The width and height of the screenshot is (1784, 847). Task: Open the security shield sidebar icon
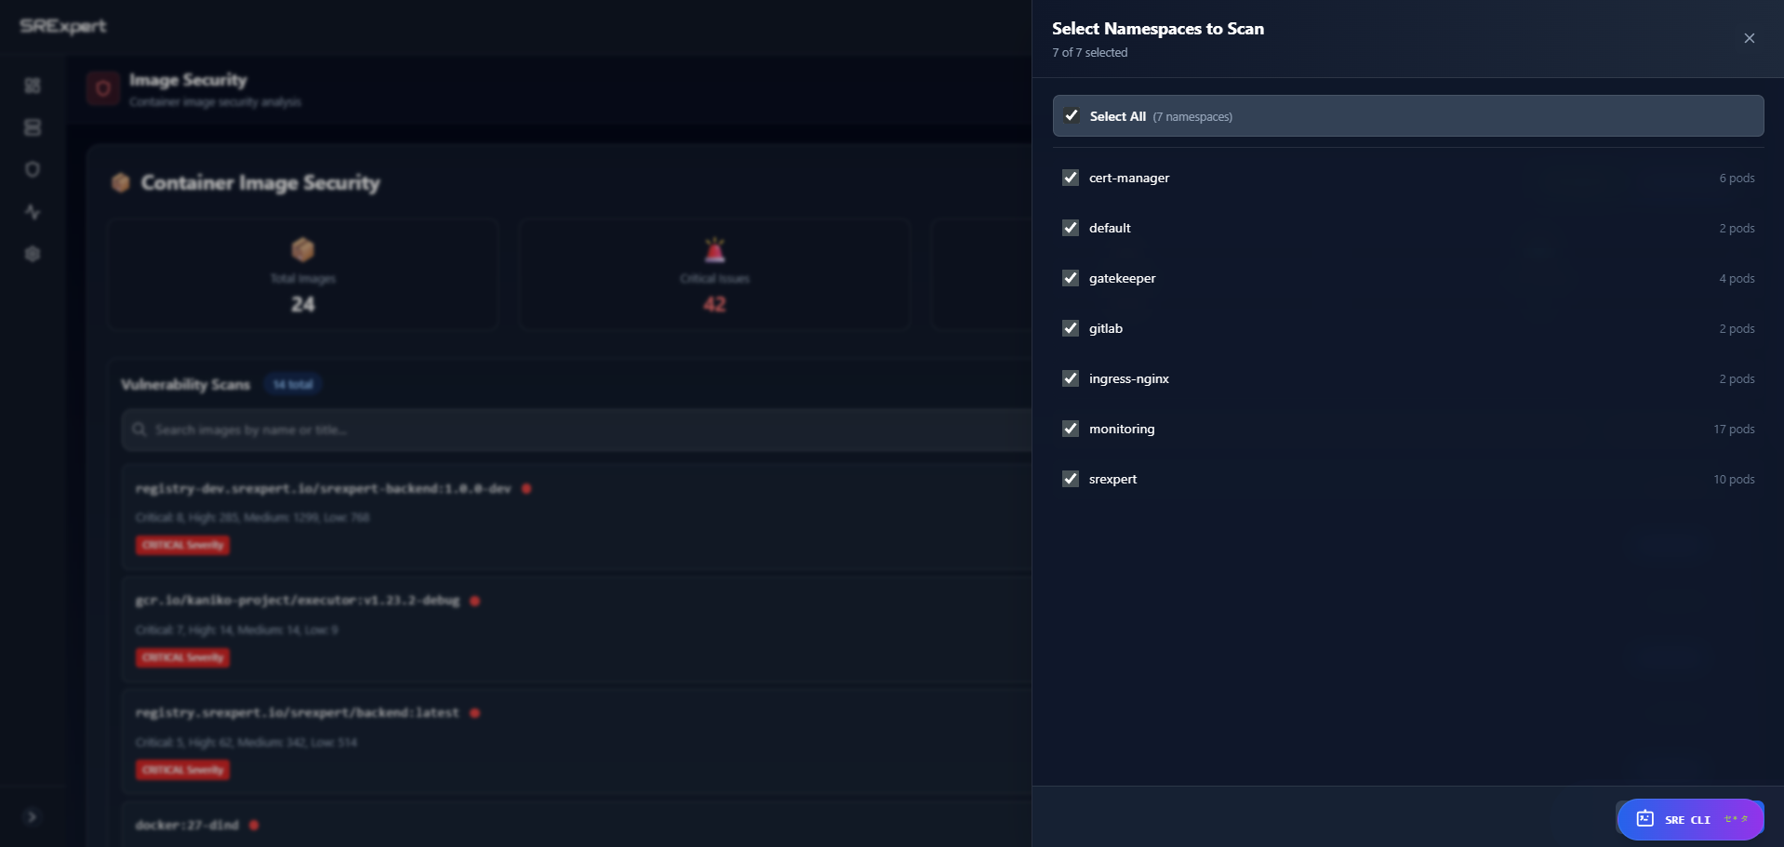33,169
